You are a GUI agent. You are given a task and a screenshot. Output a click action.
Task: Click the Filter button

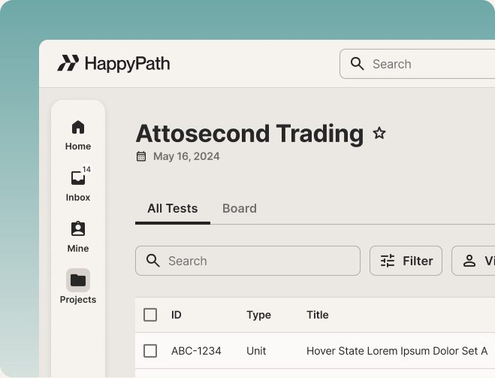point(406,261)
